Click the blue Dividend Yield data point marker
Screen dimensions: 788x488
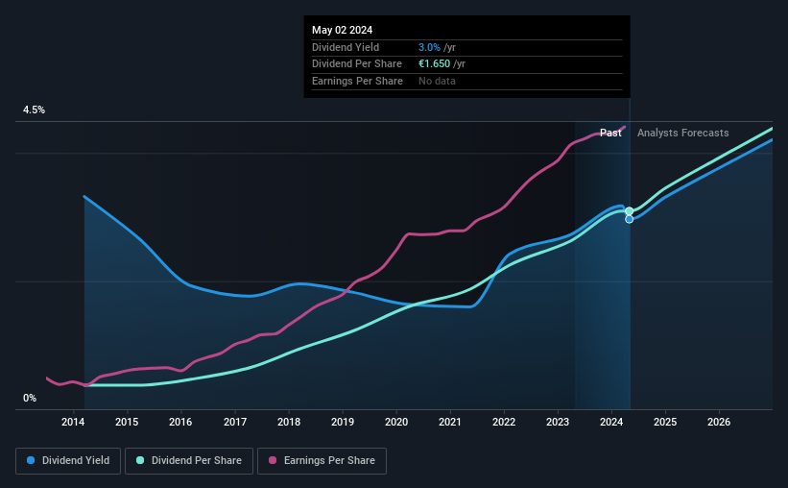coord(630,219)
